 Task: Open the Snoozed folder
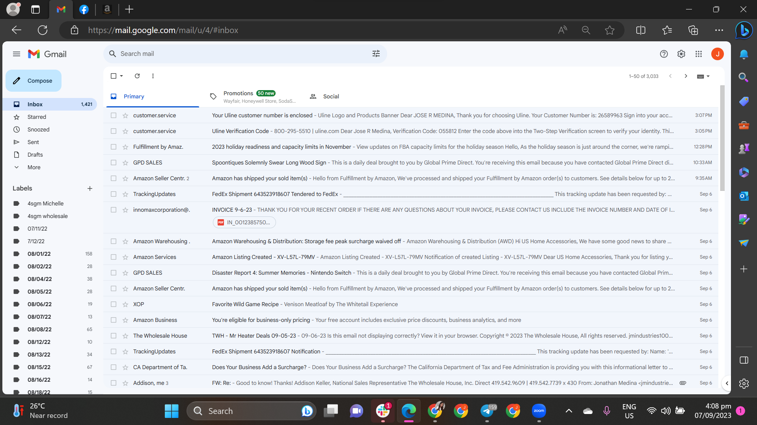coord(38,129)
